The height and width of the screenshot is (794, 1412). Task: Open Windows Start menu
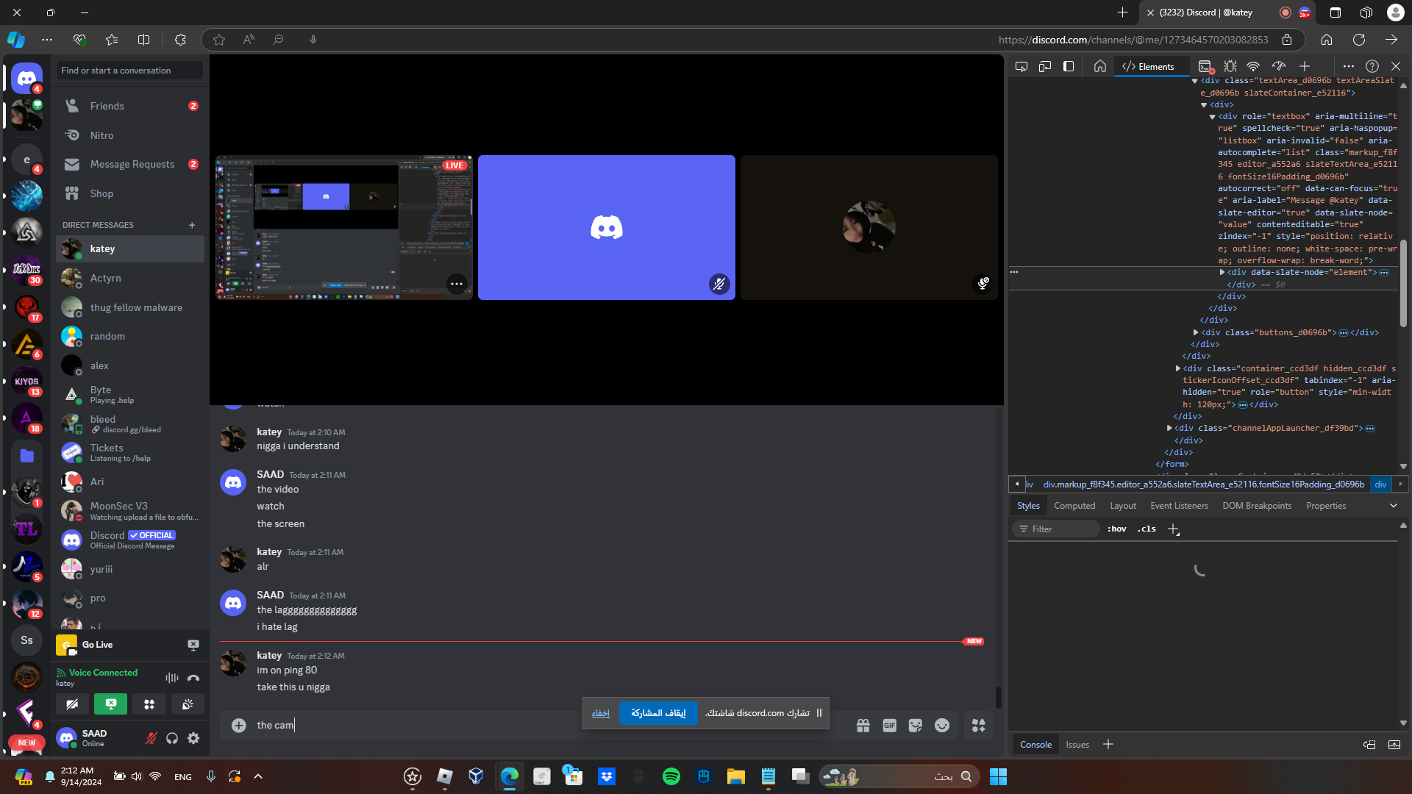(998, 776)
